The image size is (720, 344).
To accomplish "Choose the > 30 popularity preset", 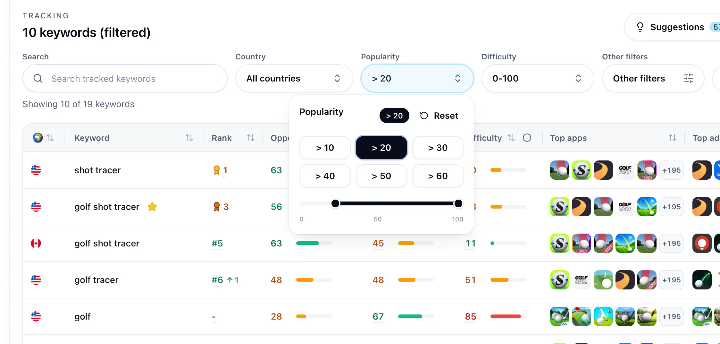I will [438, 148].
